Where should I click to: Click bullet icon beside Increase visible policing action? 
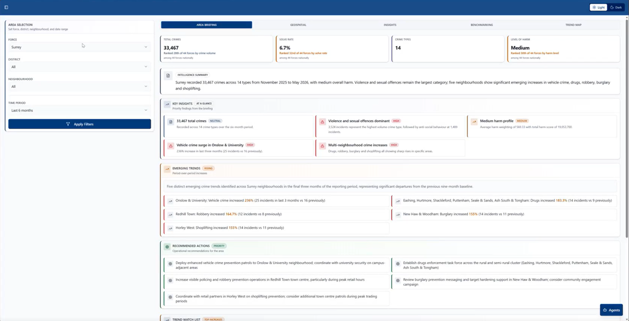tap(171, 280)
